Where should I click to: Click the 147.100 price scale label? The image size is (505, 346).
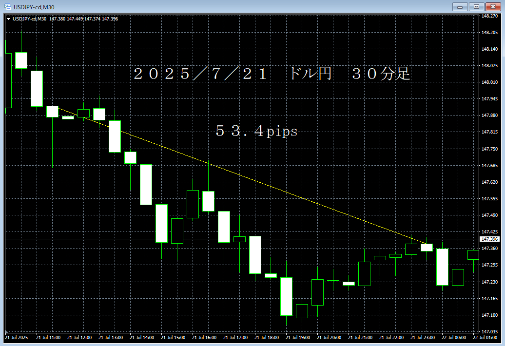[x=489, y=315]
